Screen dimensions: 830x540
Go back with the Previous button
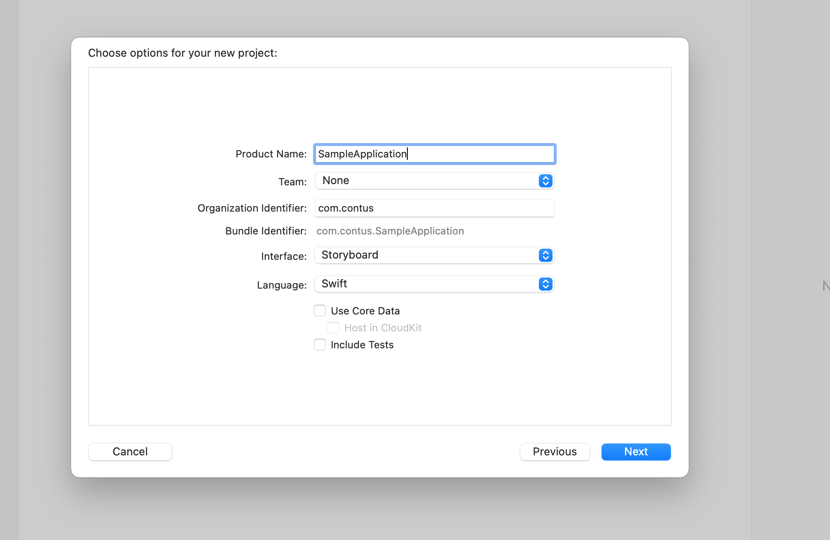tap(555, 452)
